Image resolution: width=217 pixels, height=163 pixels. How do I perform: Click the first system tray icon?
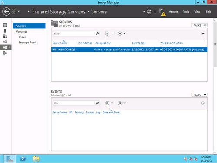[185, 159]
